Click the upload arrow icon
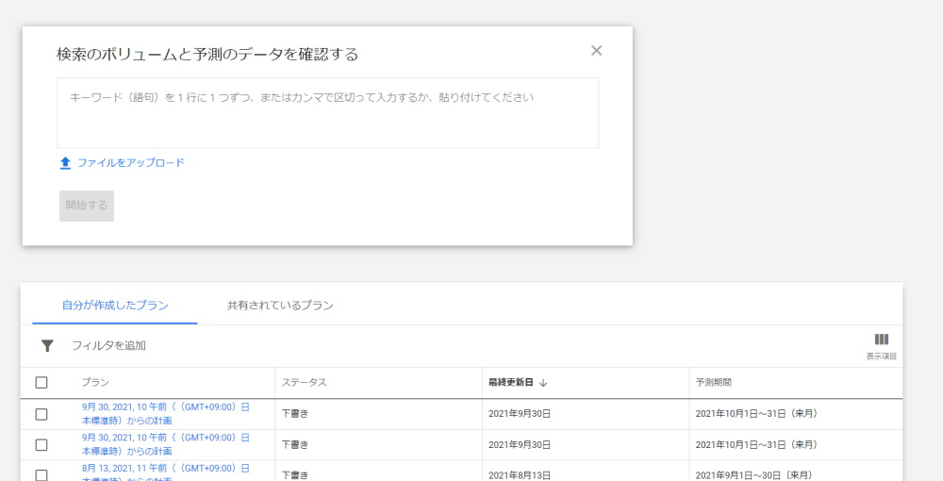 (65, 163)
